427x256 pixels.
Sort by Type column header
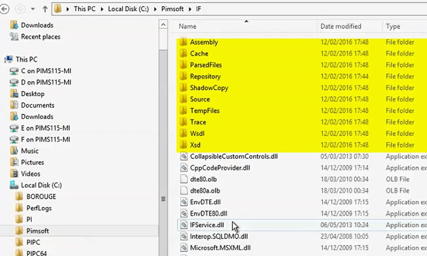393,26
